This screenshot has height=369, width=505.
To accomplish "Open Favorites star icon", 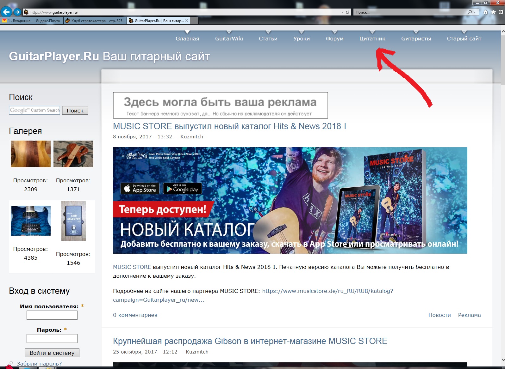I will 493,12.
